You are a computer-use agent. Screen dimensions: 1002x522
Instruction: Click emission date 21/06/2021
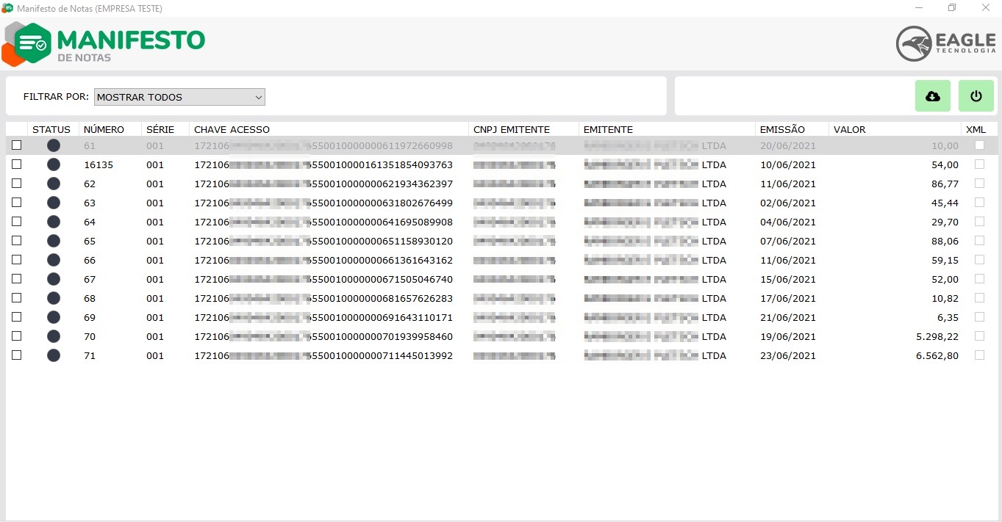[787, 317]
